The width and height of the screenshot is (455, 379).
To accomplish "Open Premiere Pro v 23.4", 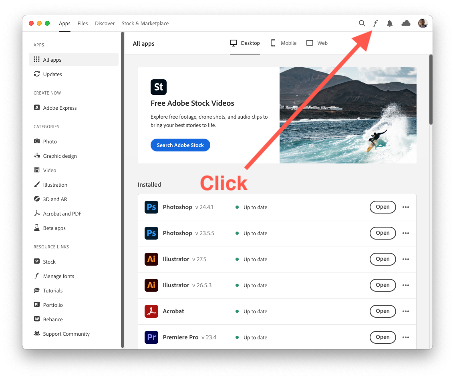I will pyautogui.click(x=383, y=337).
